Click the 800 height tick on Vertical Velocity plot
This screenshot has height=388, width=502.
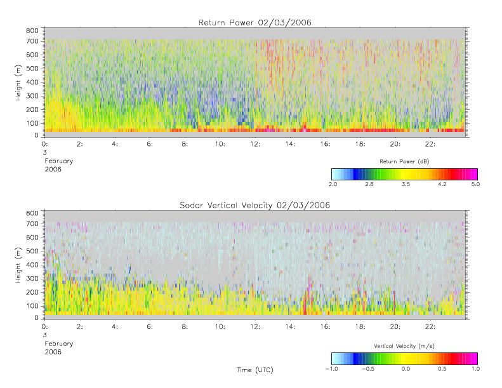tap(32, 213)
